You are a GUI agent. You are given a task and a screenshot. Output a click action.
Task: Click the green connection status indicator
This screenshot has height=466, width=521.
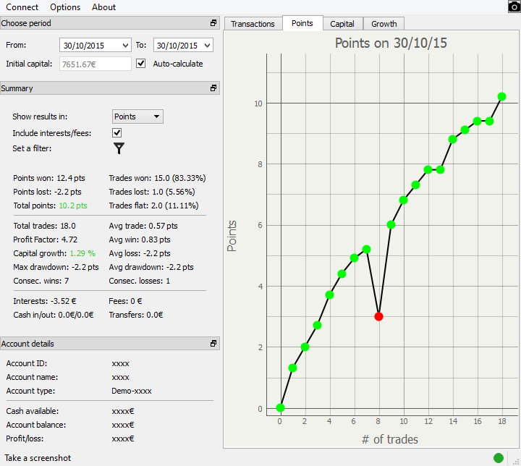click(x=499, y=457)
